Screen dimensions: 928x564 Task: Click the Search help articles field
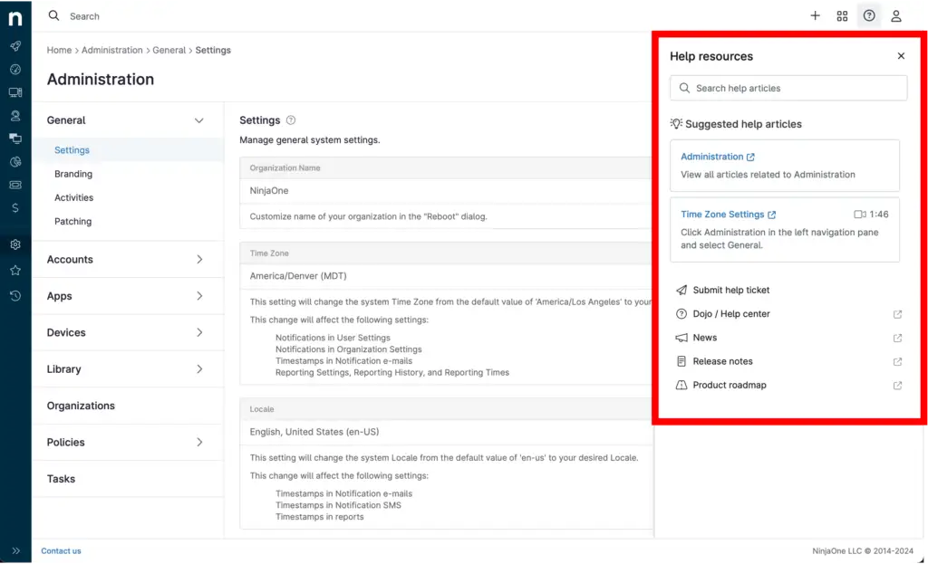(788, 88)
